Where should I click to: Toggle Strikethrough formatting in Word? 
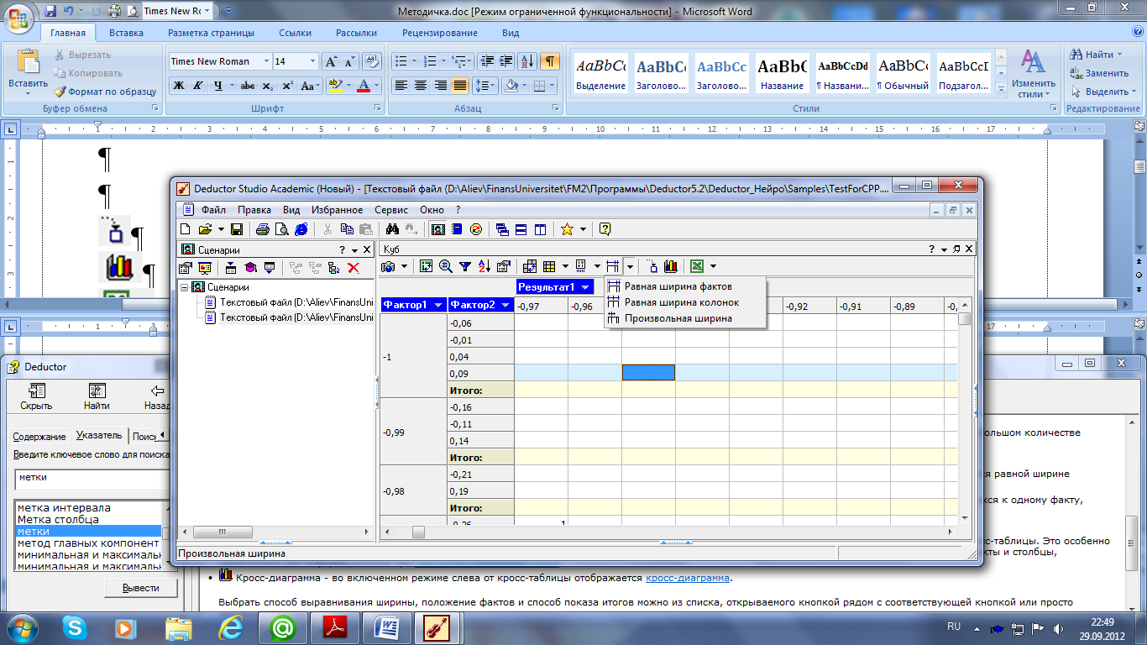point(248,86)
